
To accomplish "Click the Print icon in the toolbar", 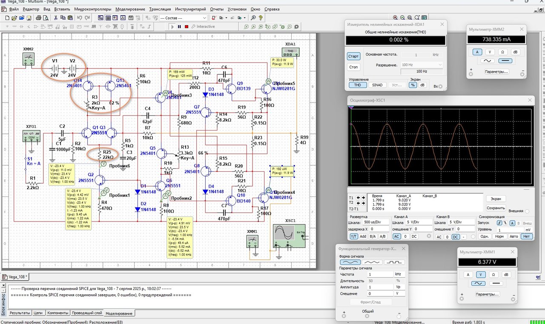I will pos(39,18).
